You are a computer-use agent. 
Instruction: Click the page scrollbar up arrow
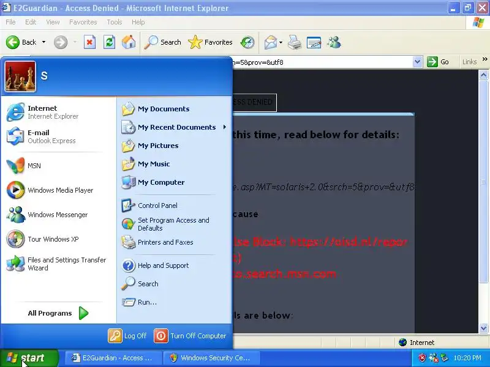[483, 75]
